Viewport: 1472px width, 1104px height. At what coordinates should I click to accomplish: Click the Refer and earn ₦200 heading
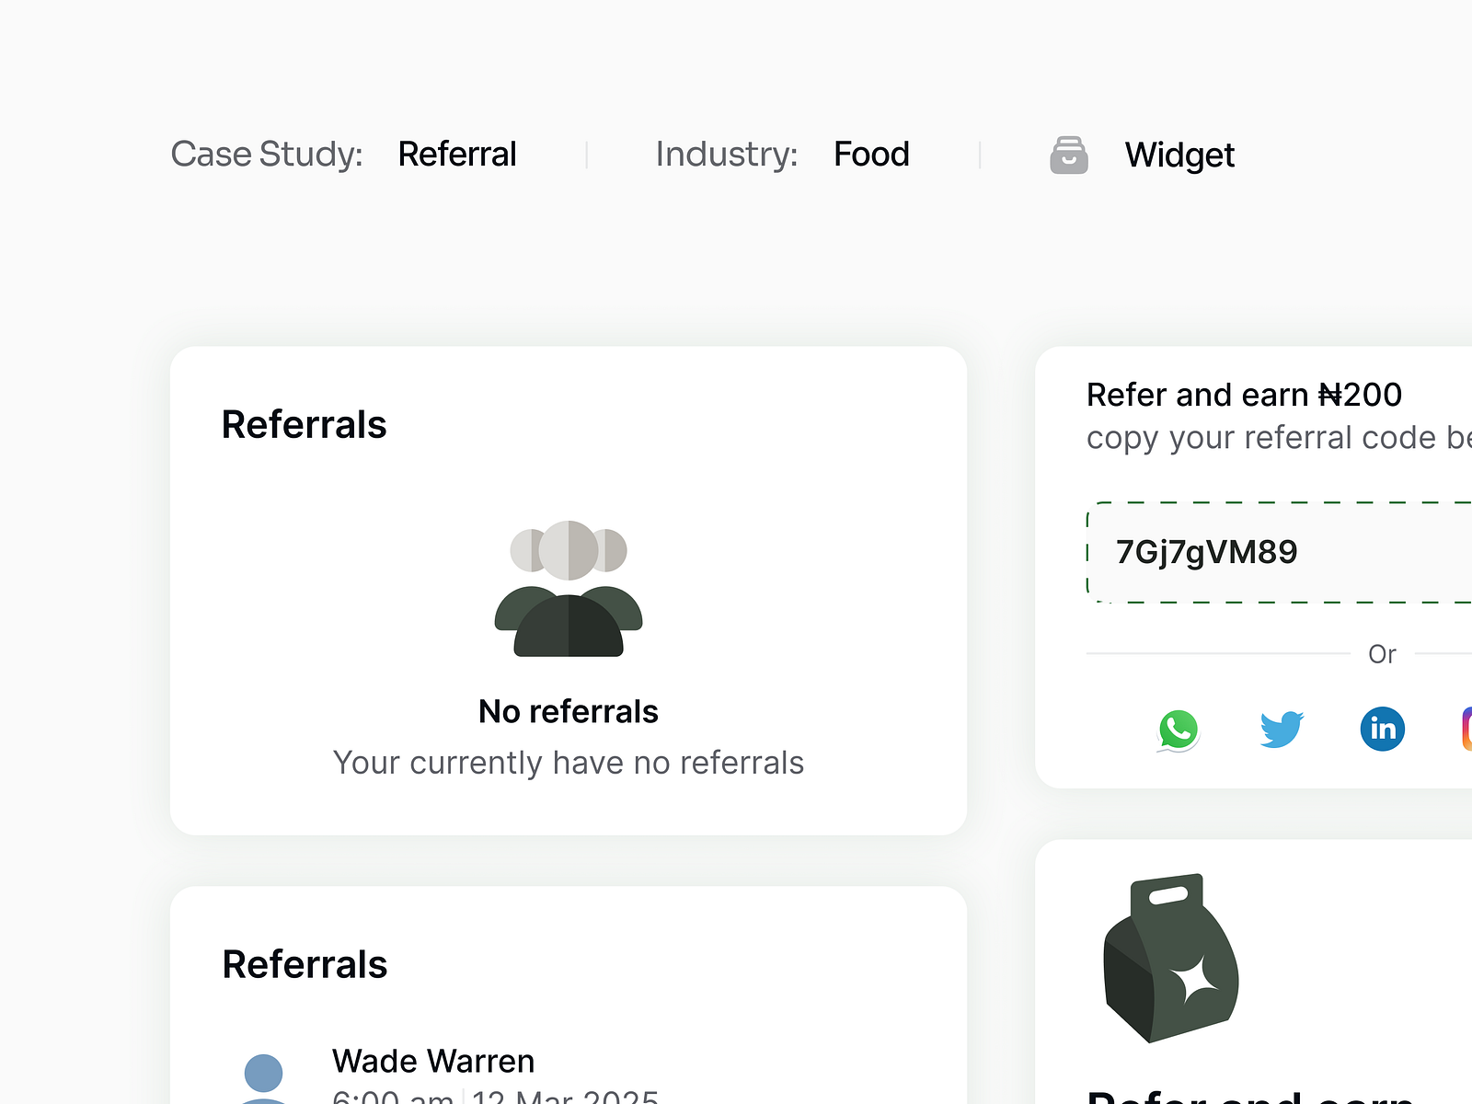click(1244, 395)
